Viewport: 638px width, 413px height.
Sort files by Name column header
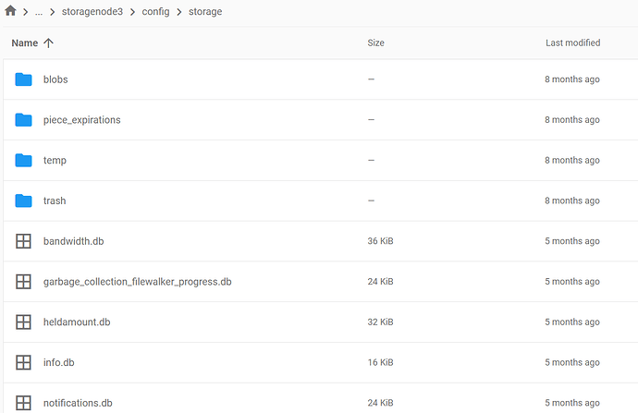click(x=25, y=43)
